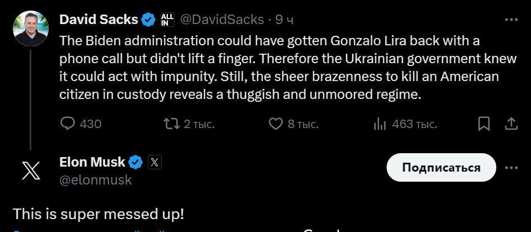Open the post's 9 ч timestamp link

(x=284, y=20)
